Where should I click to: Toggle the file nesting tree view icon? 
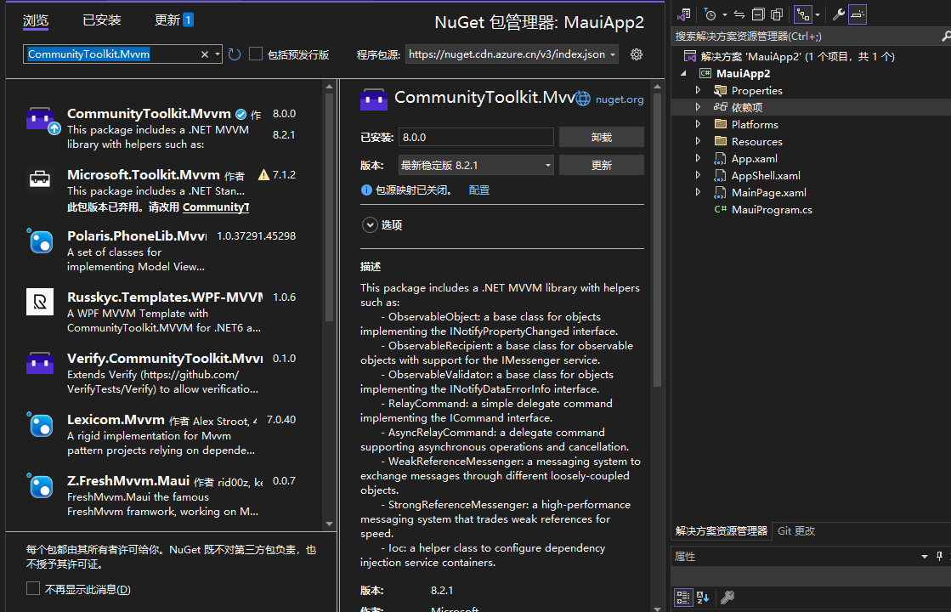pos(803,14)
